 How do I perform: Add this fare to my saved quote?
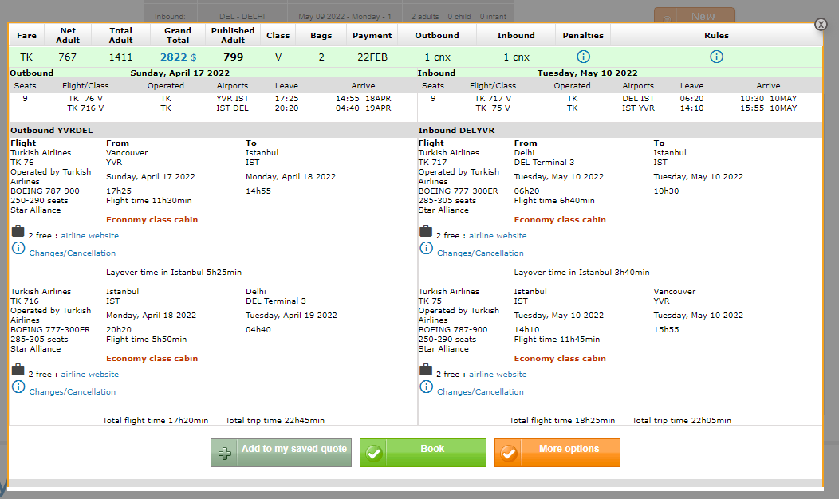coord(281,452)
